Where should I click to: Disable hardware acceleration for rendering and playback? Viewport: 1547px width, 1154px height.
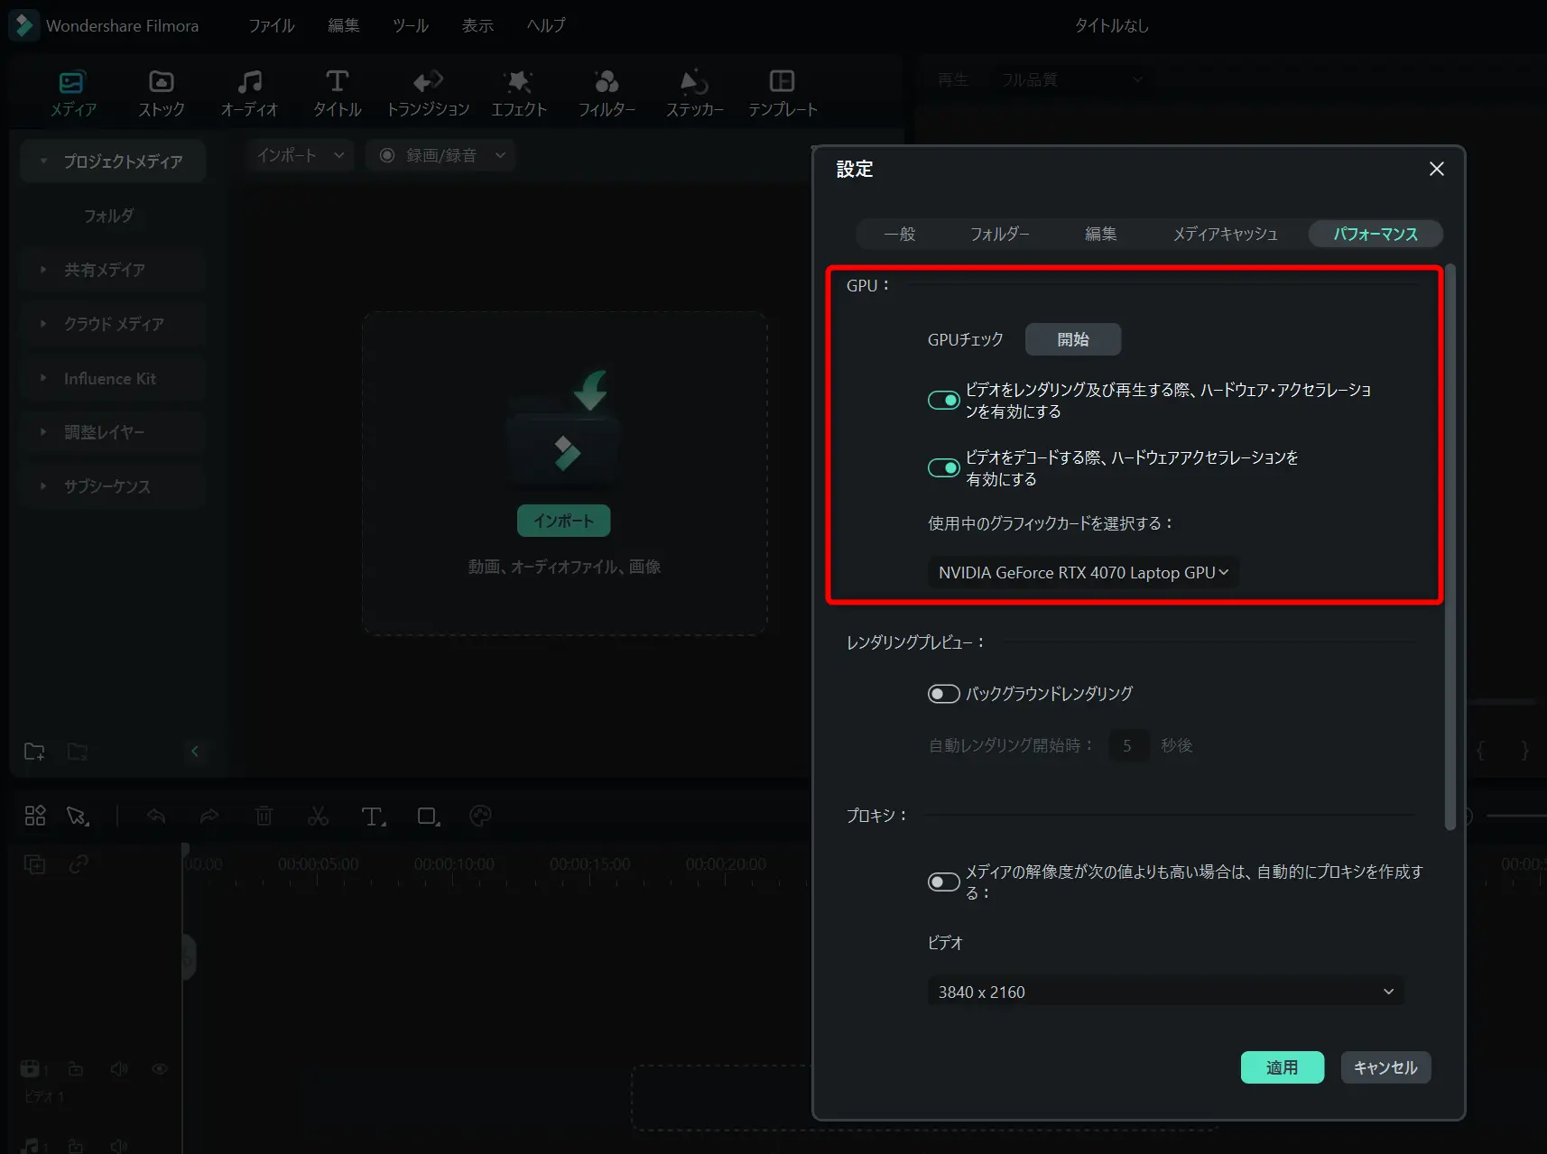pyautogui.click(x=943, y=400)
